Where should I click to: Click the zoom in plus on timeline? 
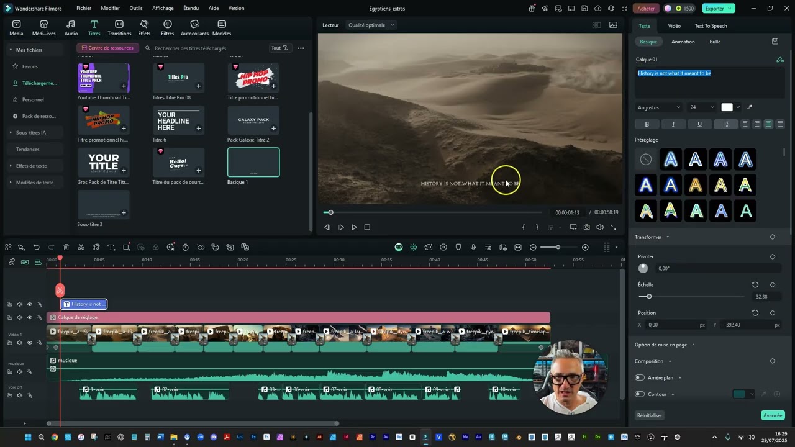click(585, 247)
